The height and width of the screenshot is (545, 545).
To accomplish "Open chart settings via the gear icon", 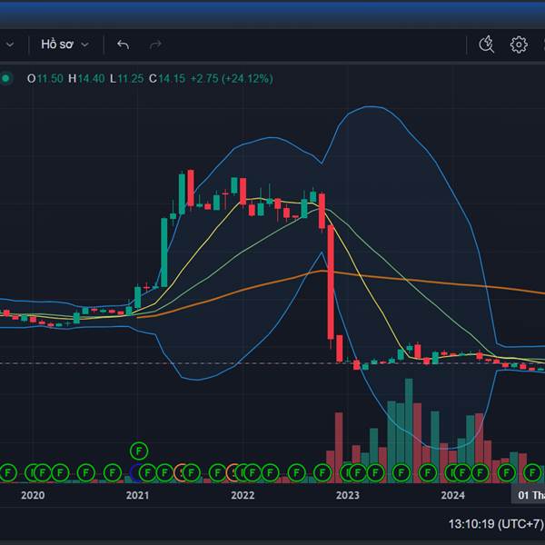I will coord(519,45).
